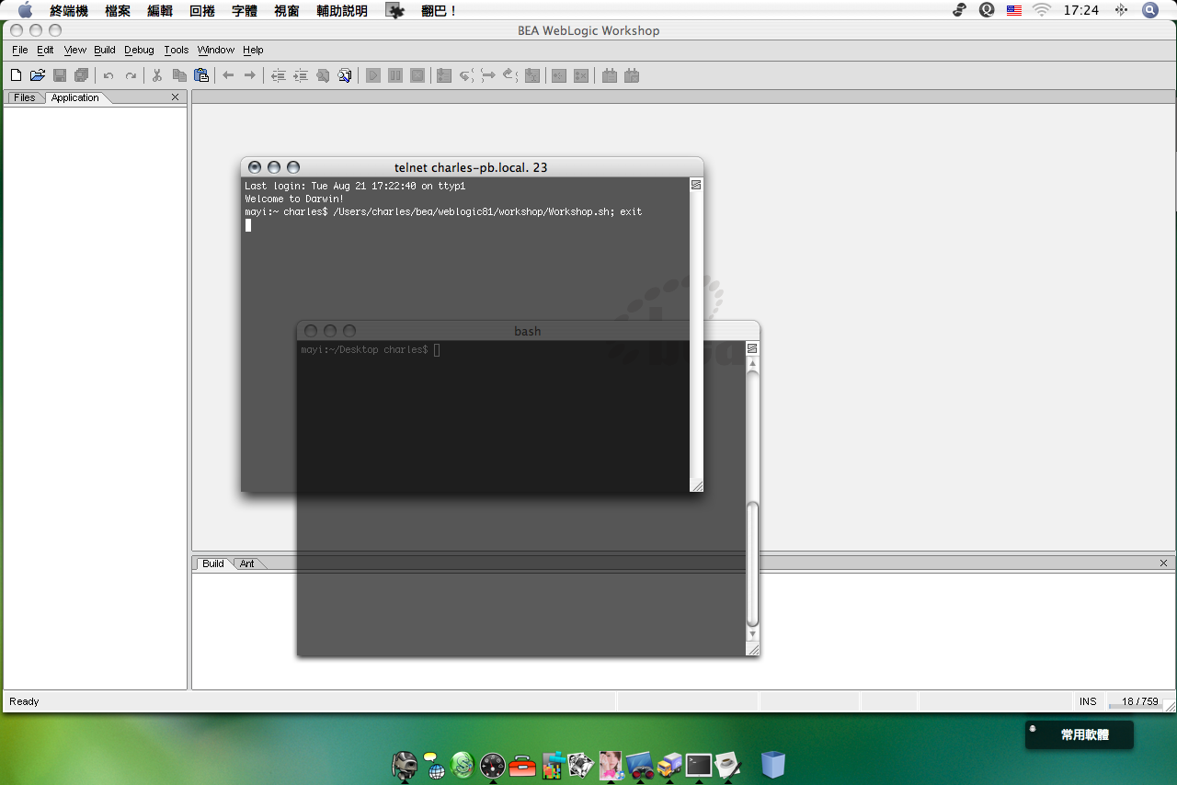
Task: Save the file with the floppy disk icon
Action: [x=60, y=75]
